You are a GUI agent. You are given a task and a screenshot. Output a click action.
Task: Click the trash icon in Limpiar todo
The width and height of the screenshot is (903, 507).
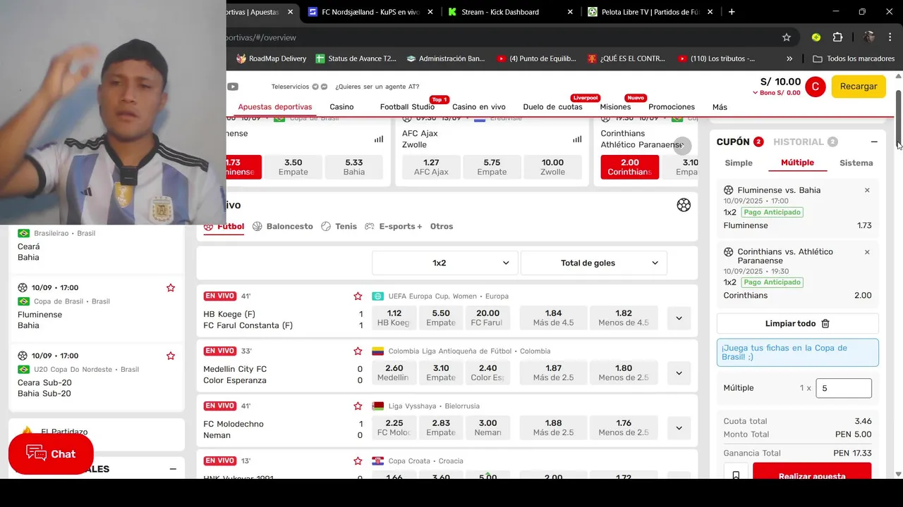(x=825, y=324)
